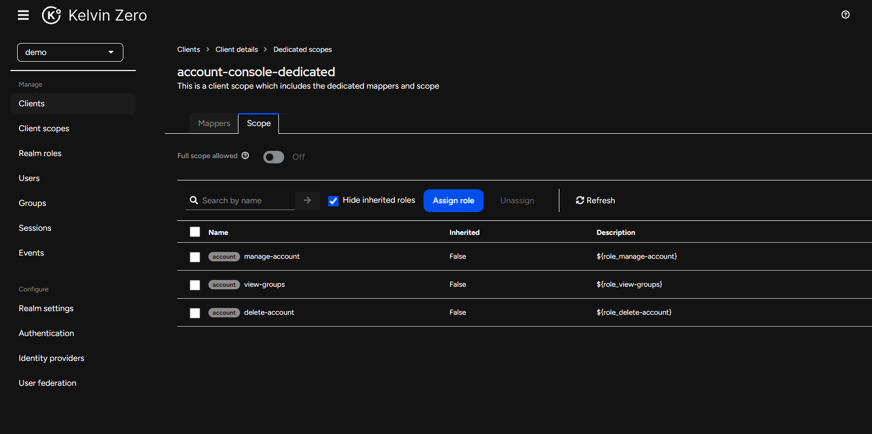Open the hamburger navigation menu
This screenshot has width=872, height=434.
tap(23, 15)
